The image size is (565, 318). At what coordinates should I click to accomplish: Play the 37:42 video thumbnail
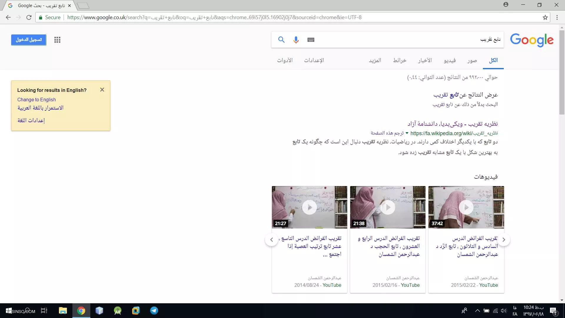[x=466, y=207]
